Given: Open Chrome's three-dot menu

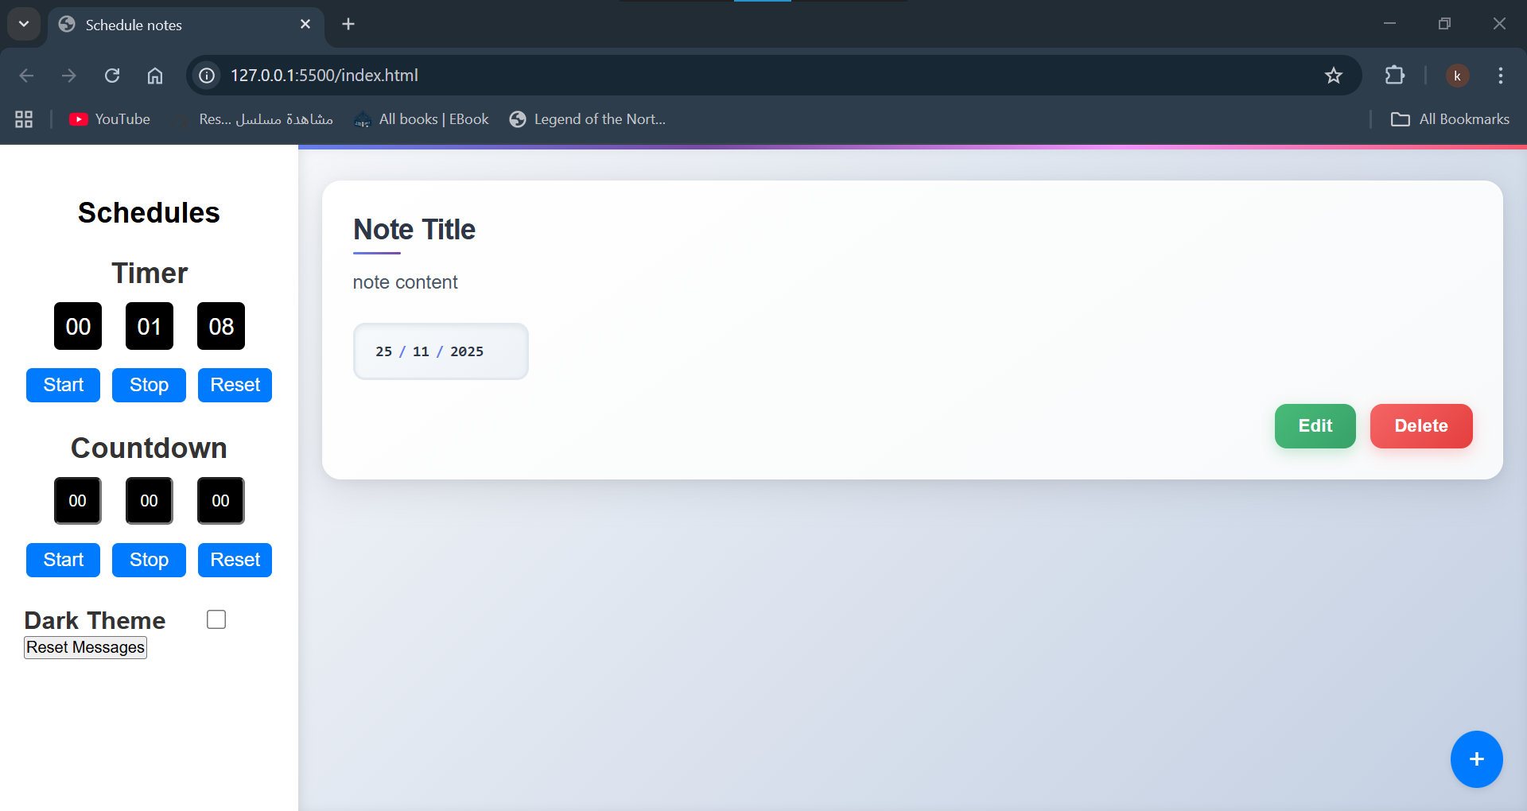Looking at the screenshot, I should click(1500, 76).
